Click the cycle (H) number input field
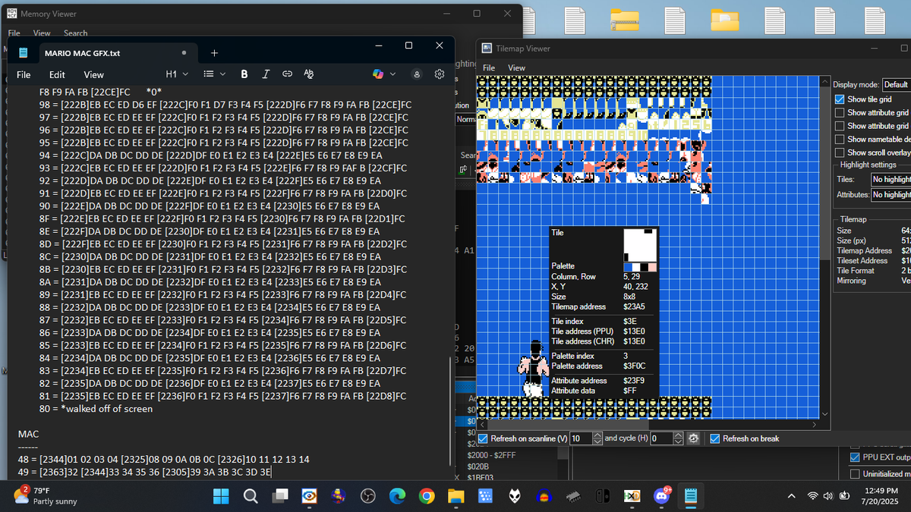911x512 pixels. (661, 438)
